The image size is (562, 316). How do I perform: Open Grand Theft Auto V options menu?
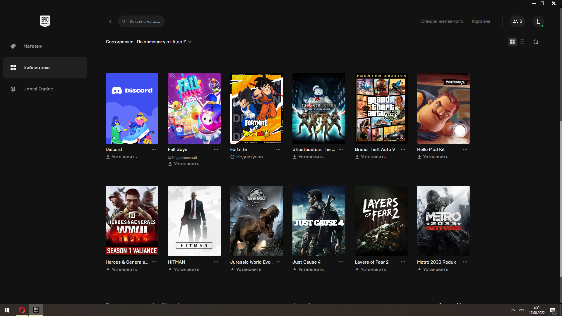403,149
